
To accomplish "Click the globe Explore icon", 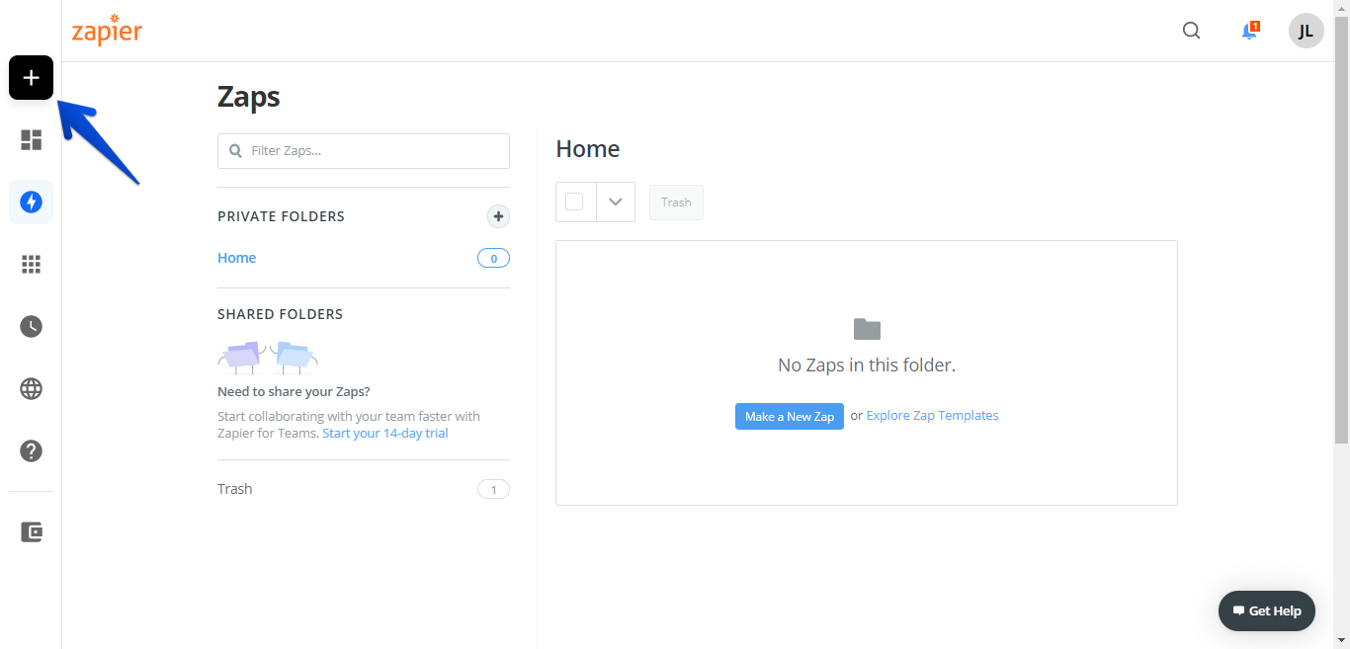I will [31, 389].
